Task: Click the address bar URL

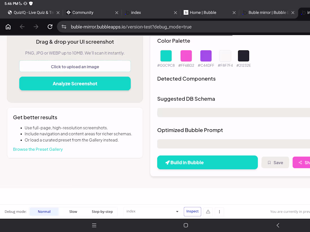Action: click(131, 27)
